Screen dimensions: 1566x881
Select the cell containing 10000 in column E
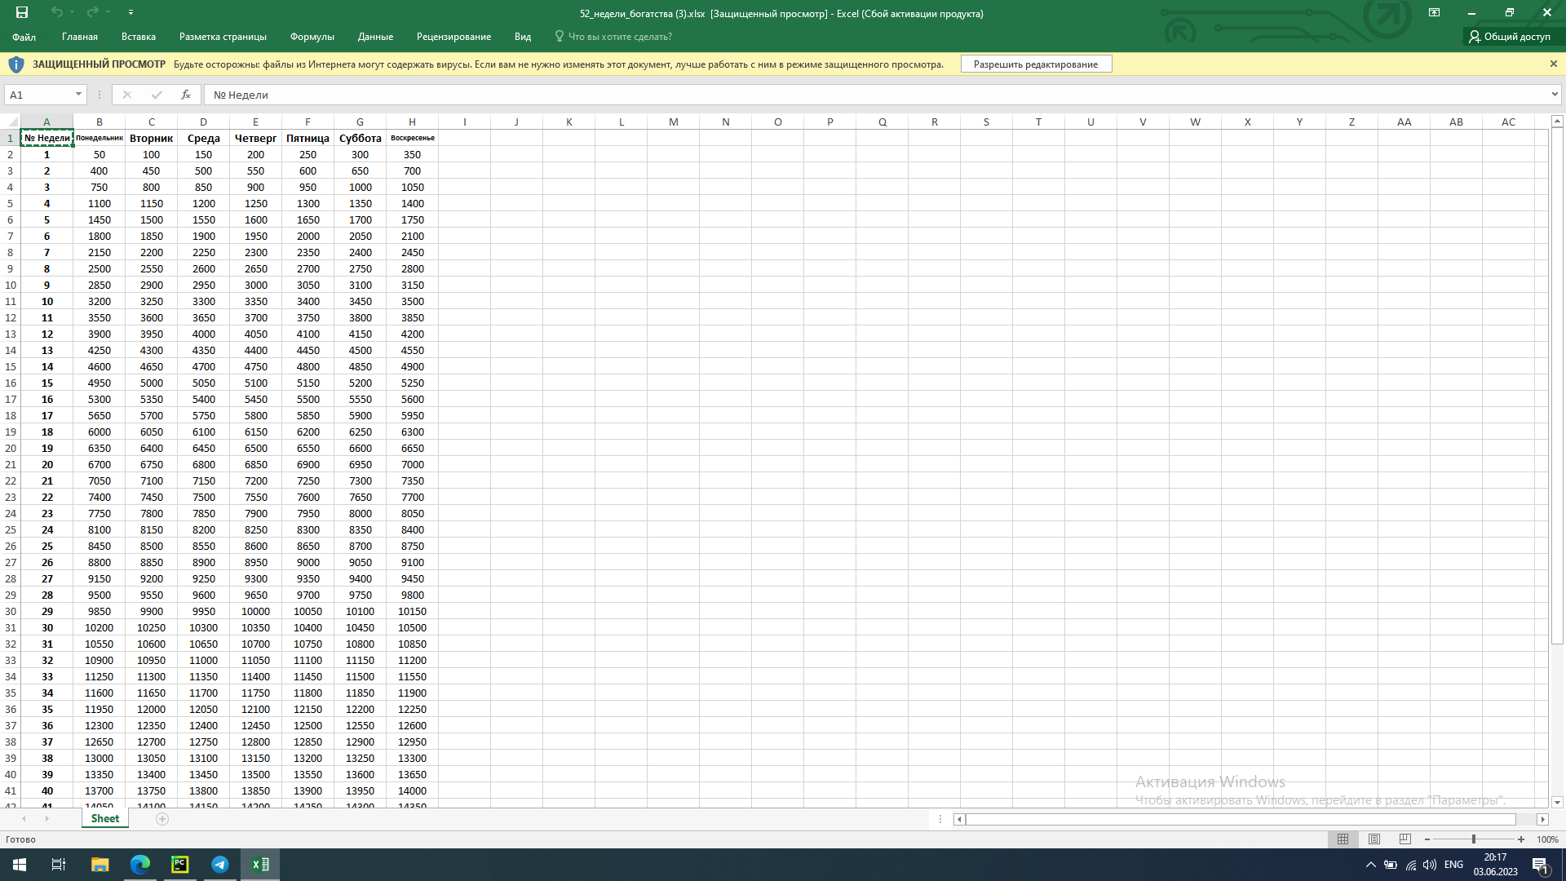click(255, 611)
